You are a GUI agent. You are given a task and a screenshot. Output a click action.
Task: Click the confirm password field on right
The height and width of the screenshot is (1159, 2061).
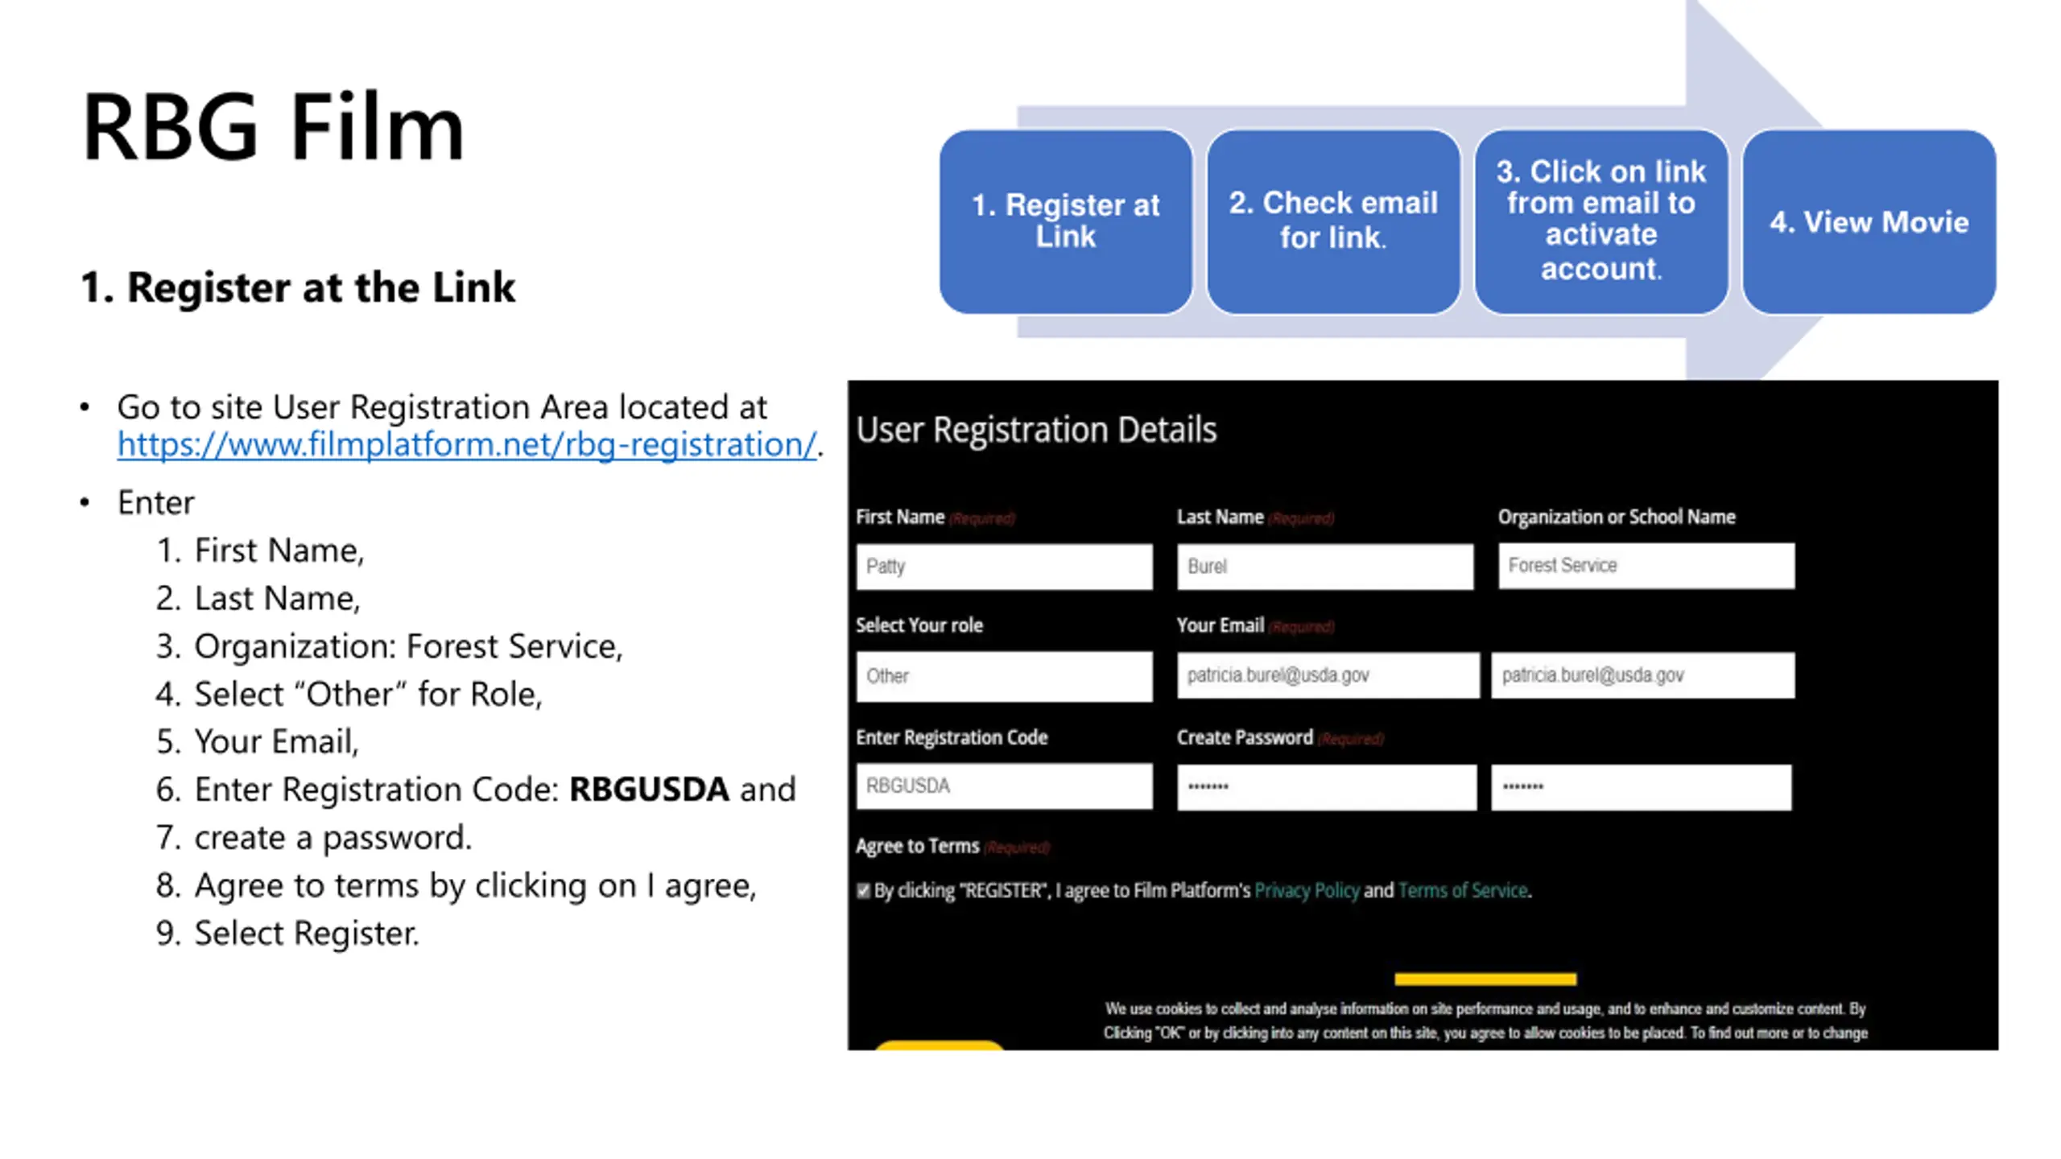1641,786
